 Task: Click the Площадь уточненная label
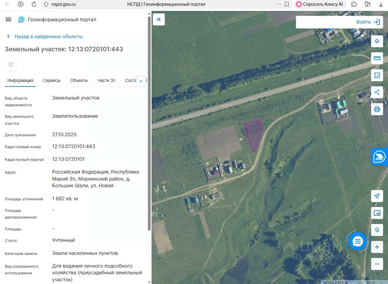pyautogui.click(x=24, y=199)
